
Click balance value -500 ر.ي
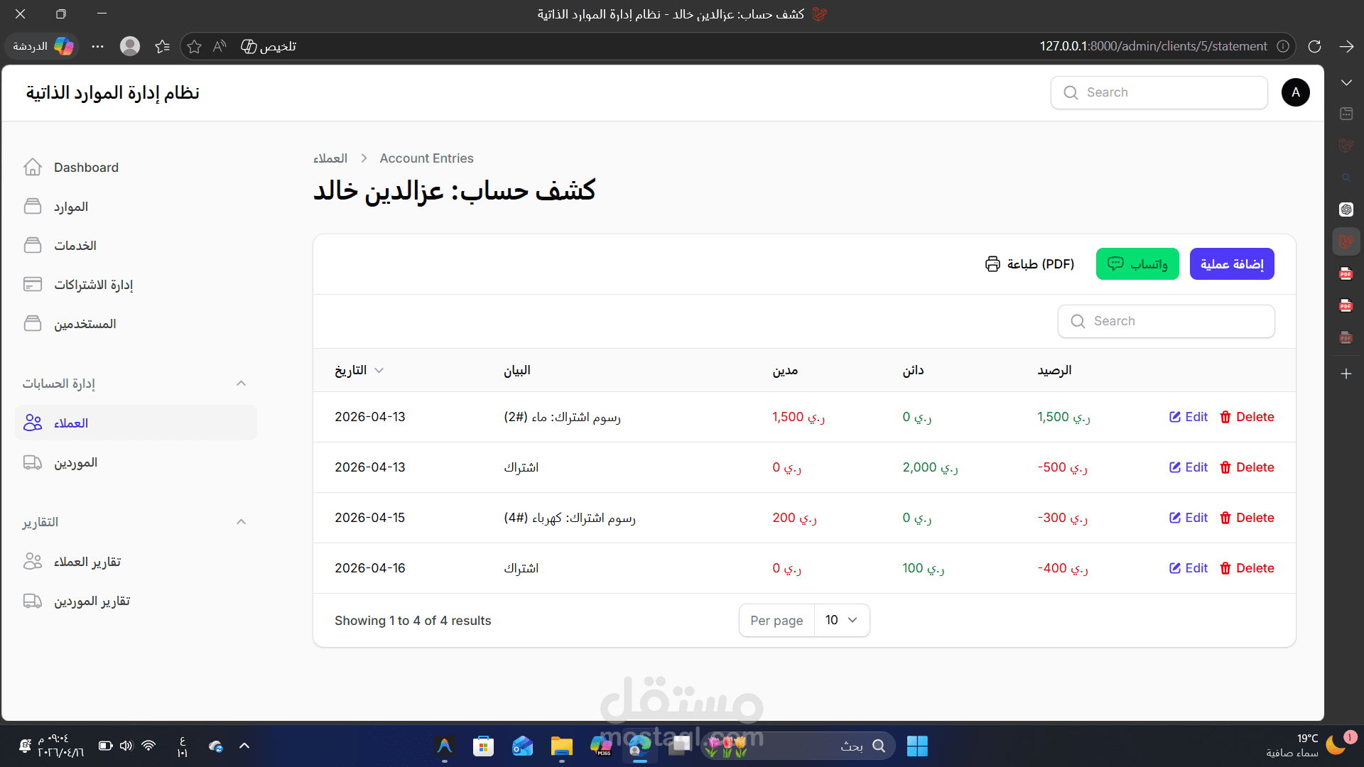point(1063,468)
